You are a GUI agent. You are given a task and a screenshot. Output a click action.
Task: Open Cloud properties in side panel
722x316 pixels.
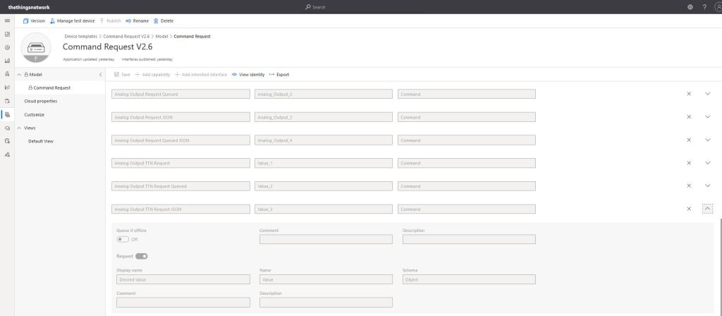pos(41,101)
